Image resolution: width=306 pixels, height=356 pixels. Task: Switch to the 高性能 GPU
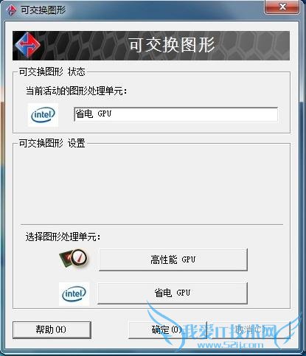(173, 259)
